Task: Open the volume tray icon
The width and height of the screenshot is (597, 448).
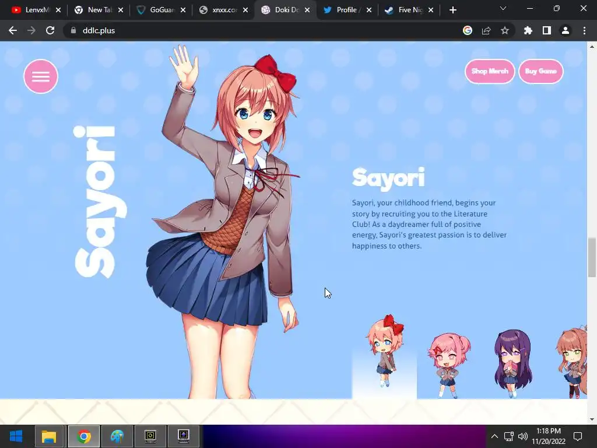Action: click(x=523, y=436)
